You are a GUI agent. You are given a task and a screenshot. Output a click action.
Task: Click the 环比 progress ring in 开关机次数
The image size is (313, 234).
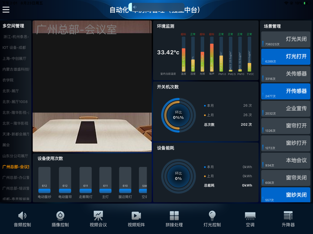(x=178, y=115)
